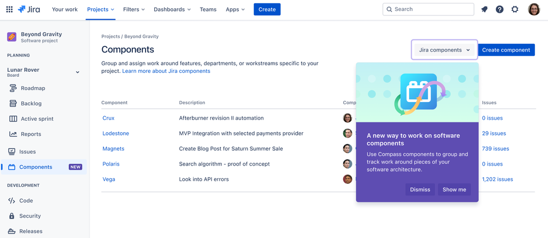Open the help question mark icon

500,9
